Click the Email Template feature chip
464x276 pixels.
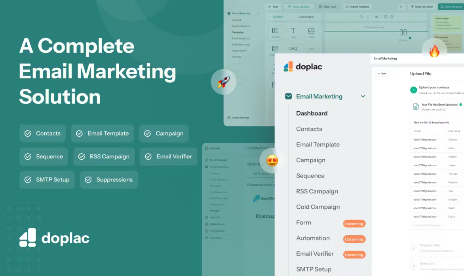coord(103,133)
